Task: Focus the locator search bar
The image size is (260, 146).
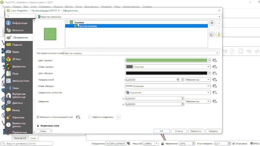Action: [27, 144]
